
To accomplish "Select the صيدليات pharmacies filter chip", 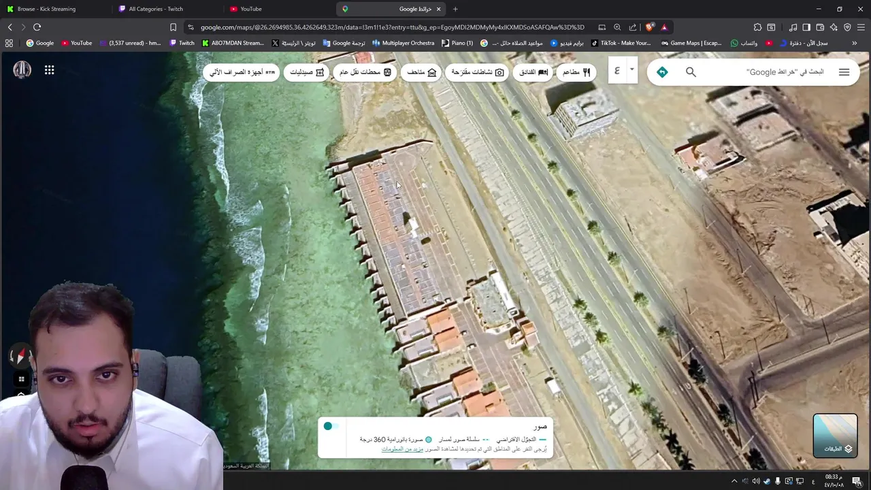I will click(306, 72).
